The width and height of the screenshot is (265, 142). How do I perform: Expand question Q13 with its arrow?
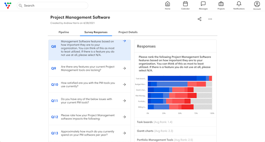pyautogui.click(x=124, y=133)
